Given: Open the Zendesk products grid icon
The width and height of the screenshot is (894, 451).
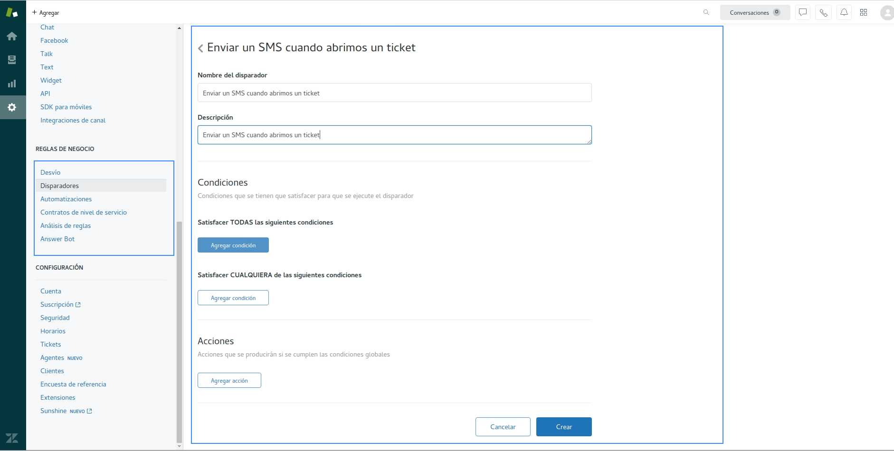Looking at the screenshot, I should coord(864,12).
